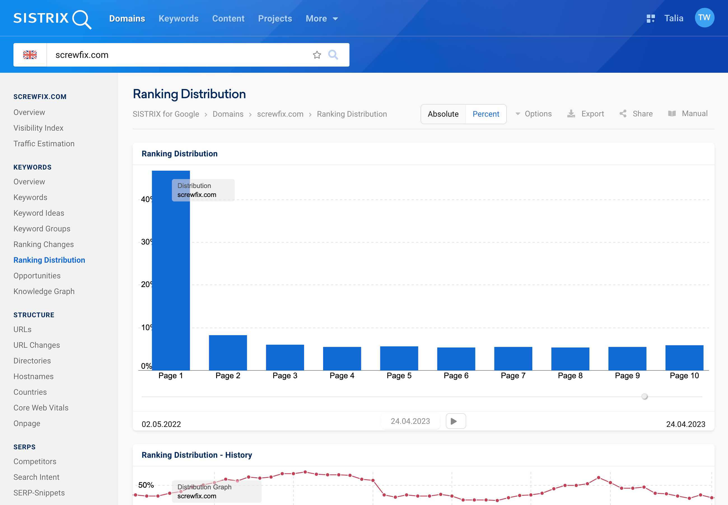Click the Page 10 bar in chart

pos(684,358)
